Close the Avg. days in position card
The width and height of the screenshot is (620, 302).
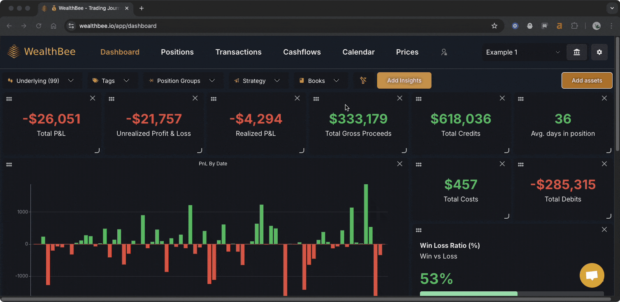(x=604, y=98)
